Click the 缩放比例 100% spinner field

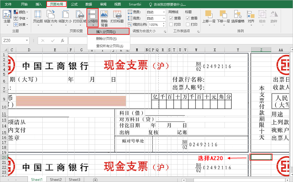pos(157,25)
